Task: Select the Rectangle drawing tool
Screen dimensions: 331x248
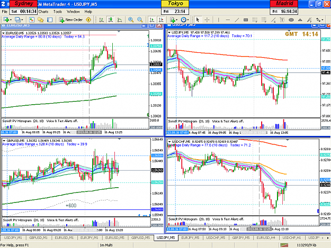Action: pos(246,20)
